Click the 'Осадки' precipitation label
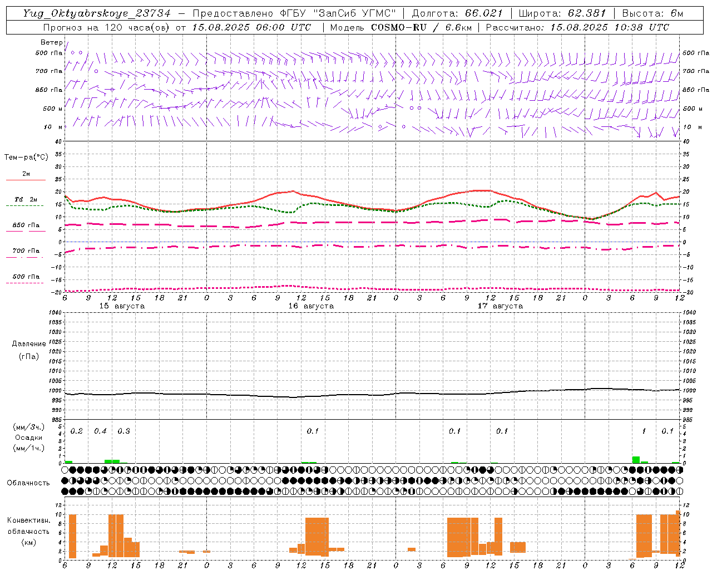 click(28, 438)
